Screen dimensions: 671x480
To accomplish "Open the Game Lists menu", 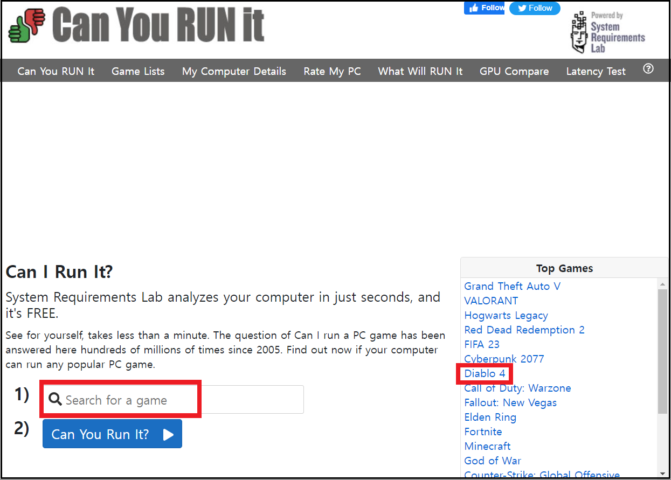I will pos(138,71).
